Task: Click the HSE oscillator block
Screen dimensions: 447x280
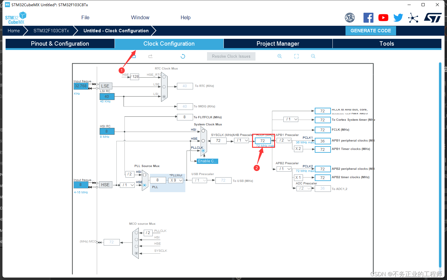Action: (106, 185)
